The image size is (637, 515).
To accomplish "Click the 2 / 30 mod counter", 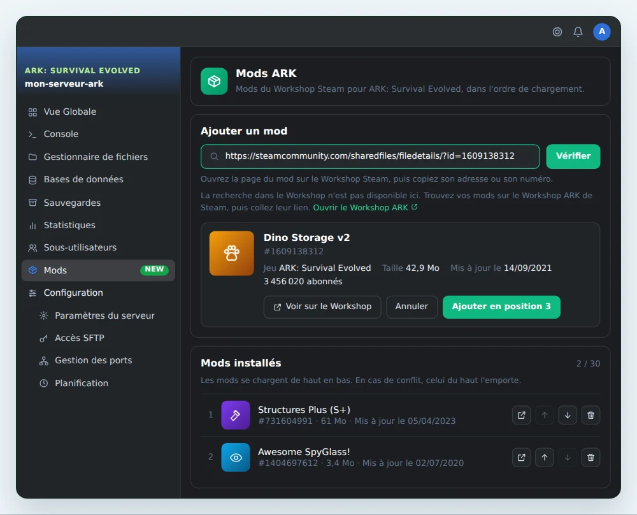I will point(588,363).
